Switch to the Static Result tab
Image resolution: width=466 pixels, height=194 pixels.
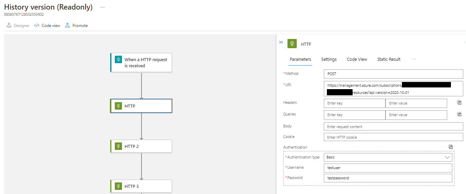(x=389, y=59)
